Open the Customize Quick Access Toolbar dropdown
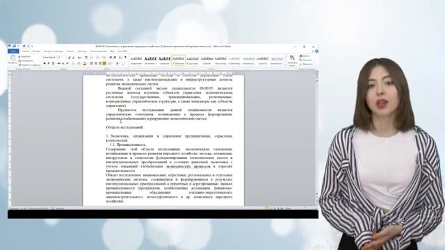445x250 pixels. point(32,46)
